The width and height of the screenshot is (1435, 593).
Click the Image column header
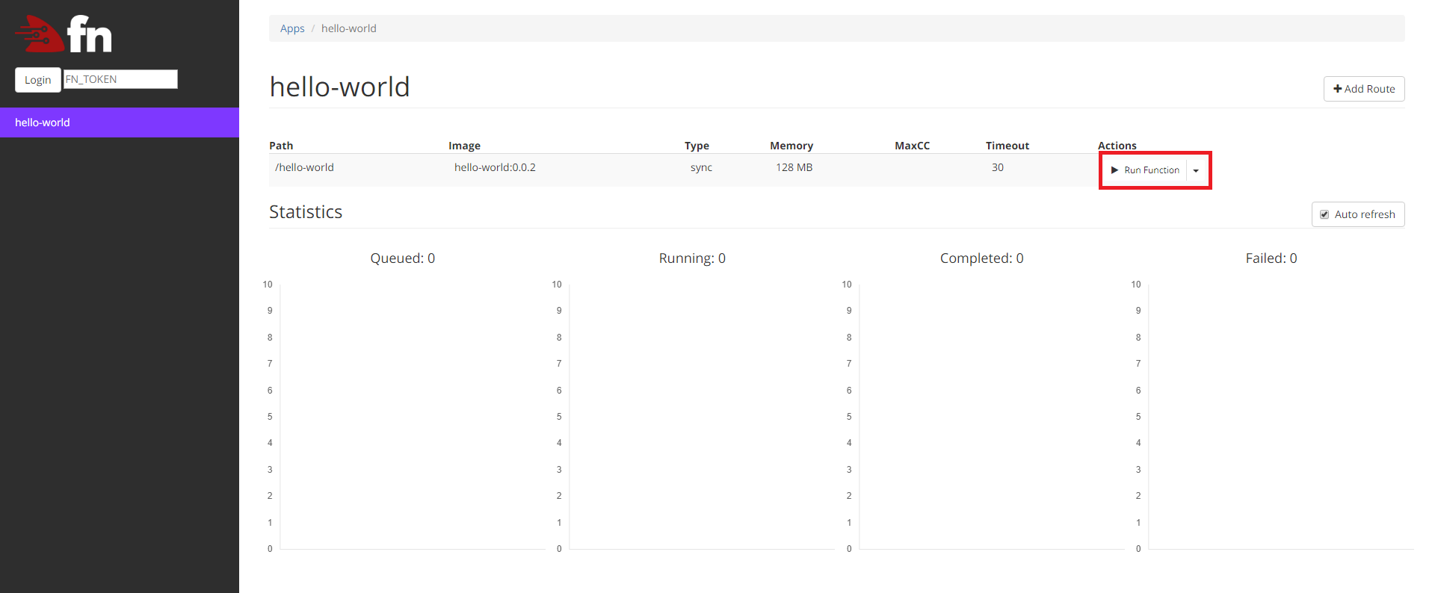464,146
